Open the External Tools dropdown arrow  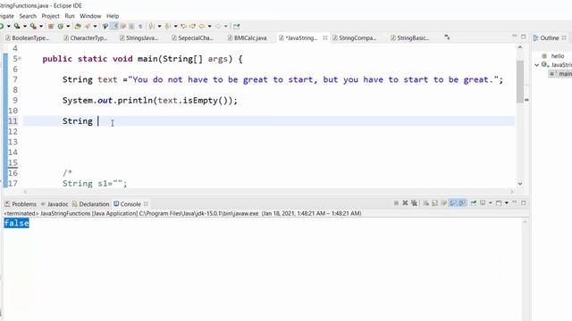coord(41,26)
